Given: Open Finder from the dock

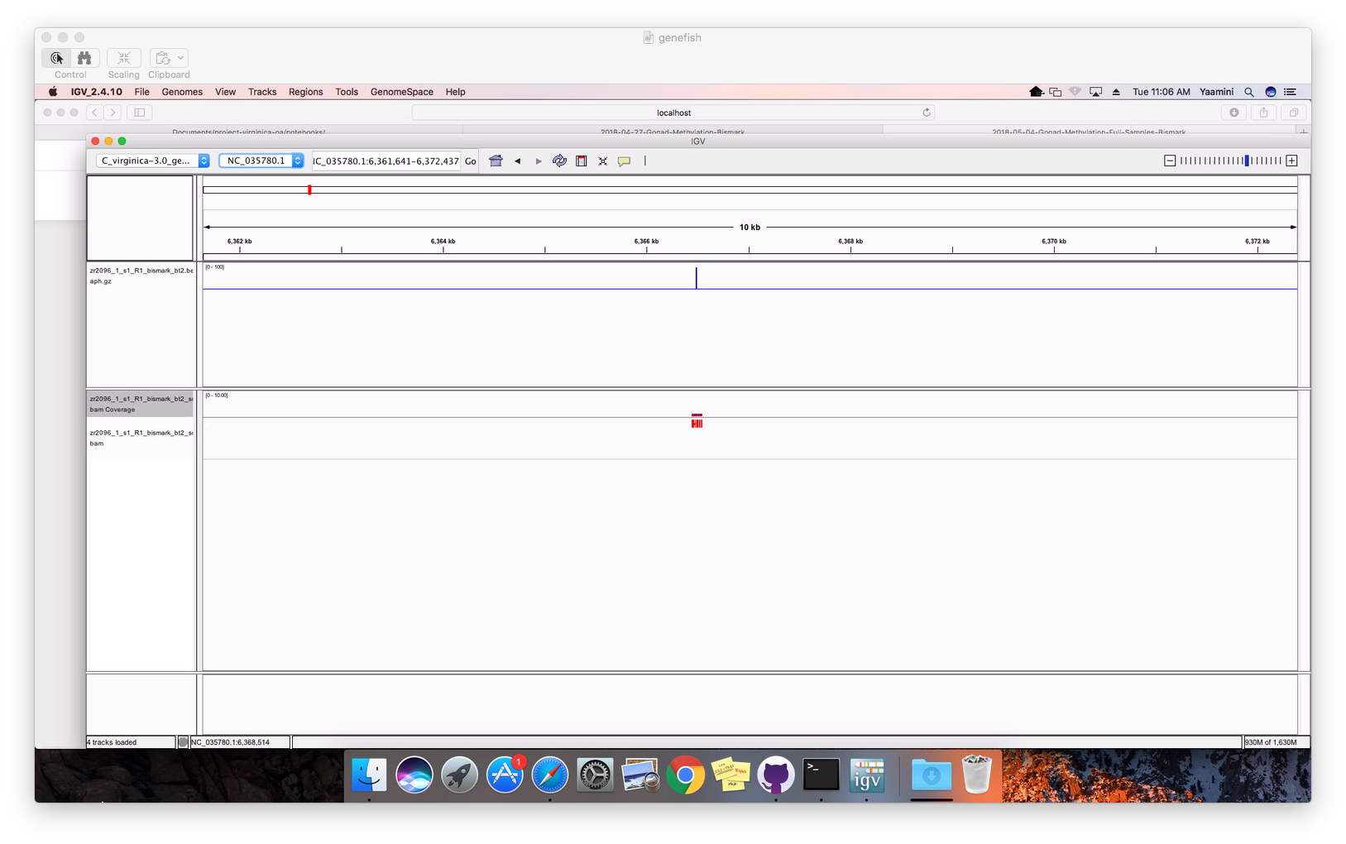Looking at the screenshot, I should tap(369, 775).
